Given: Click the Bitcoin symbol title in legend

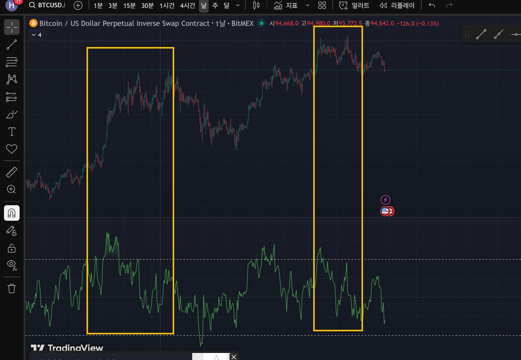Looking at the screenshot, I should [146, 23].
